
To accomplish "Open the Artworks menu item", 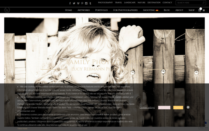I will coord(84,10).
